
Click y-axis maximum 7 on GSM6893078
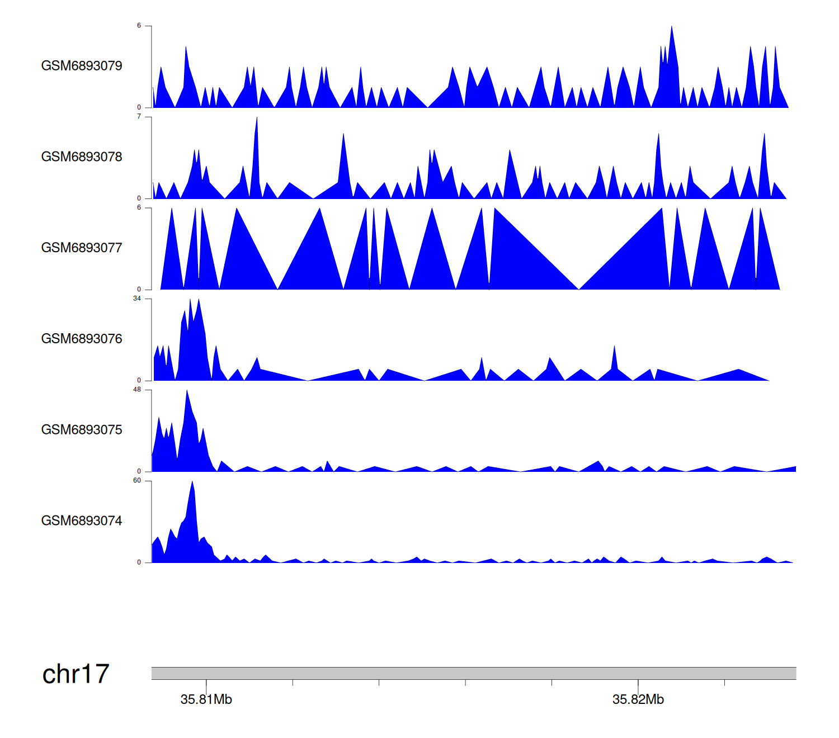coord(139,117)
